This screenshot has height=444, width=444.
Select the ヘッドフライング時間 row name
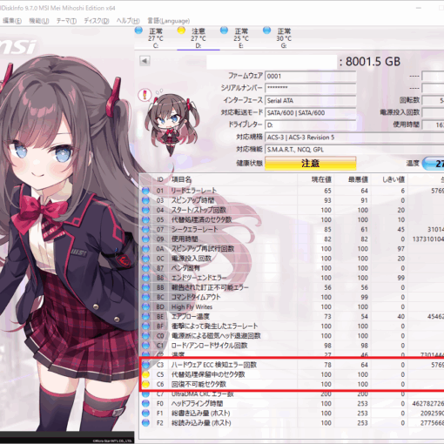[x=197, y=403]
